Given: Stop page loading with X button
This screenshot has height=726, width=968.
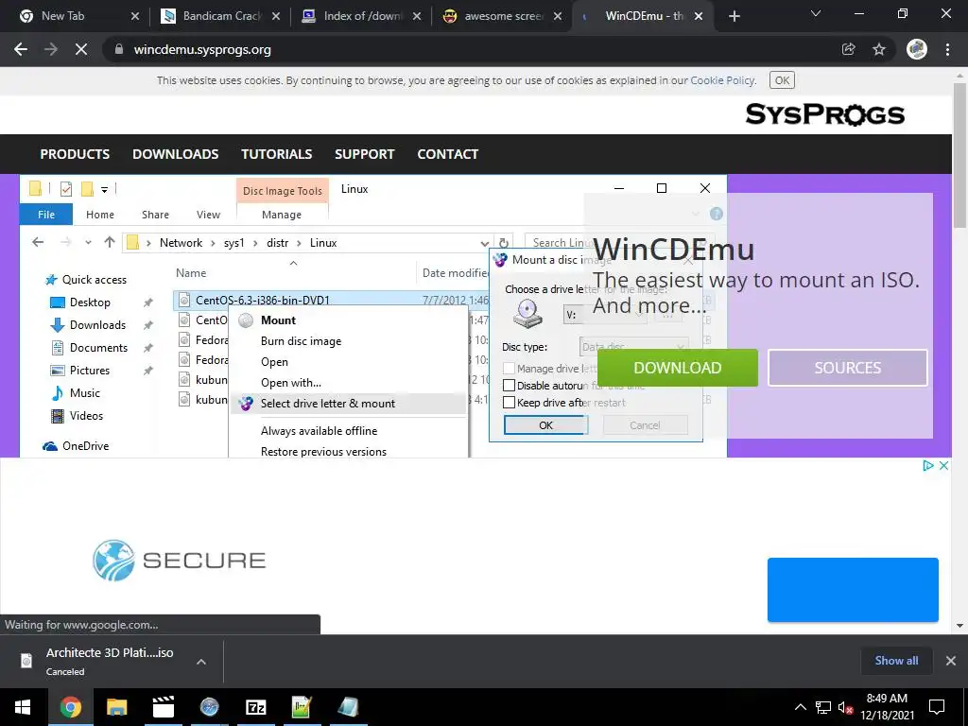Looking at the screenshot, I should pyautogui.click(x=81, y=49).
